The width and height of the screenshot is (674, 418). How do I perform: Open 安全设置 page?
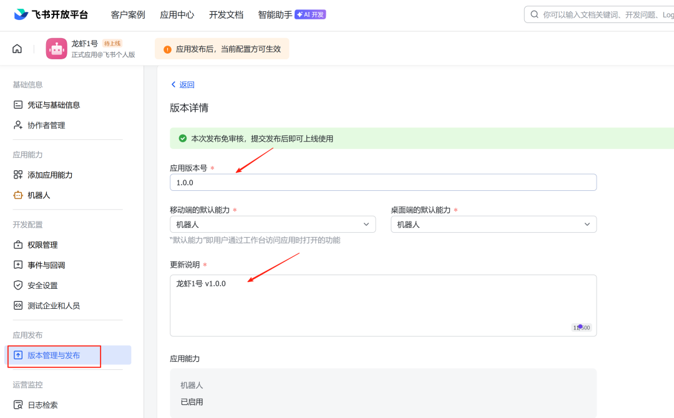click(x=42, y=286)
